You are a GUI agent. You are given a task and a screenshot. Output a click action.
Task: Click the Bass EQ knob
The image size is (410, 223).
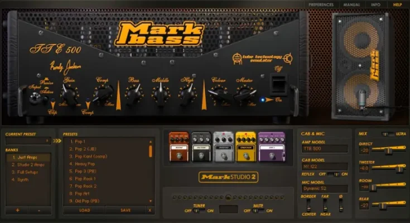click(134, 96)
